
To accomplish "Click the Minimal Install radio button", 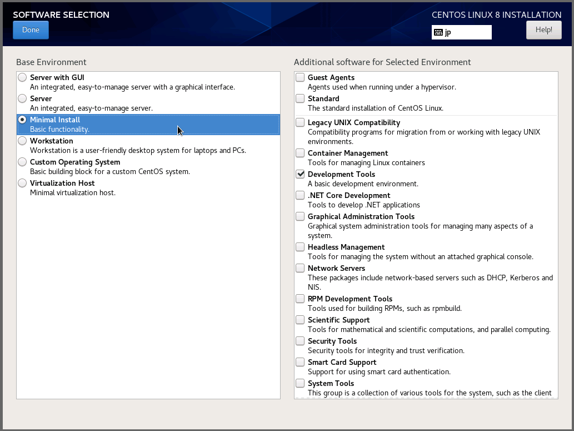I will (x=22, y=120).
